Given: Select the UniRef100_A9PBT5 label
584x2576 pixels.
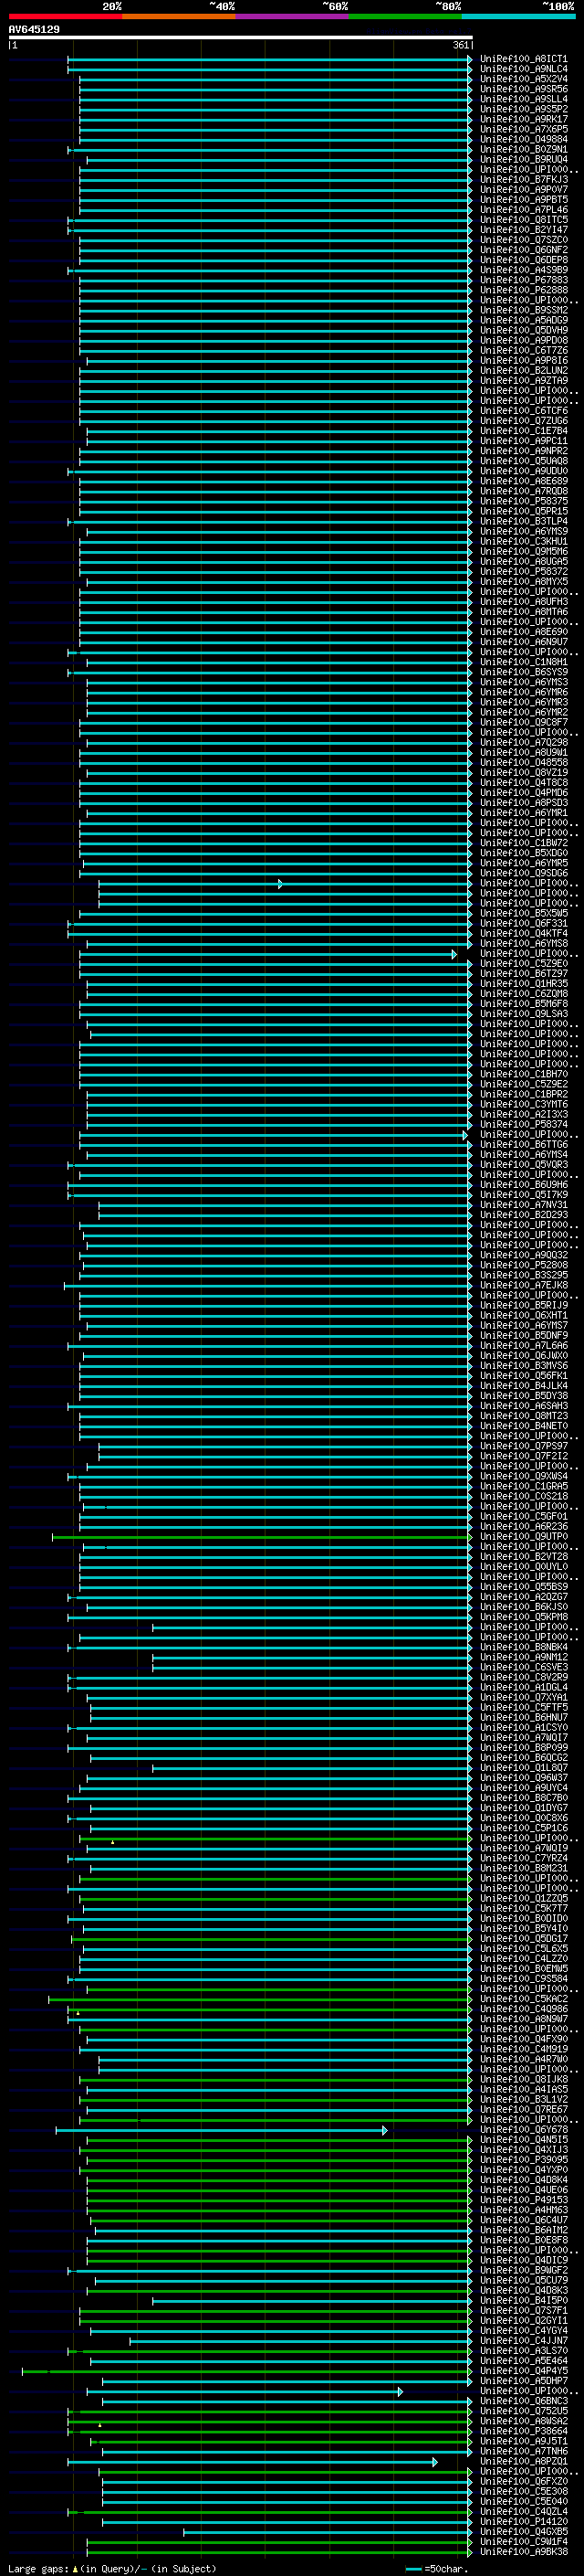Looking at the screenshot, I should (x=524, y=199).
